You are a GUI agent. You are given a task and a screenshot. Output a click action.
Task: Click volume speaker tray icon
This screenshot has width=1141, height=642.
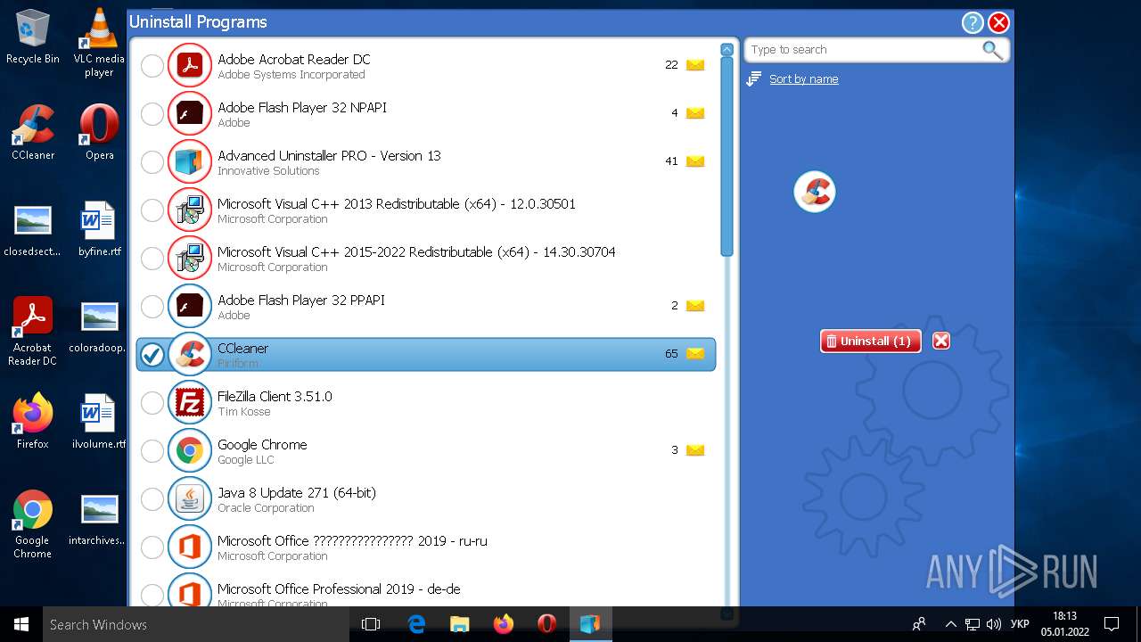(994, 624)
